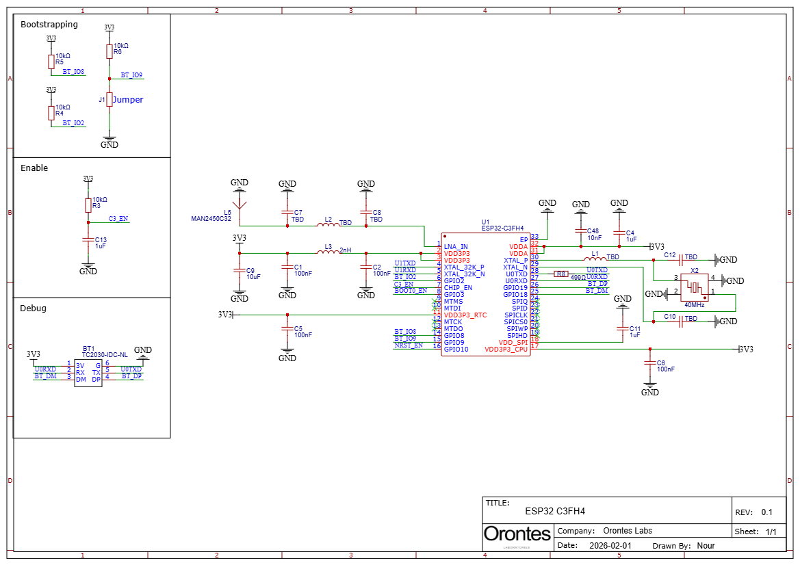
Task: Click the Debug section title
Action: 33,308
